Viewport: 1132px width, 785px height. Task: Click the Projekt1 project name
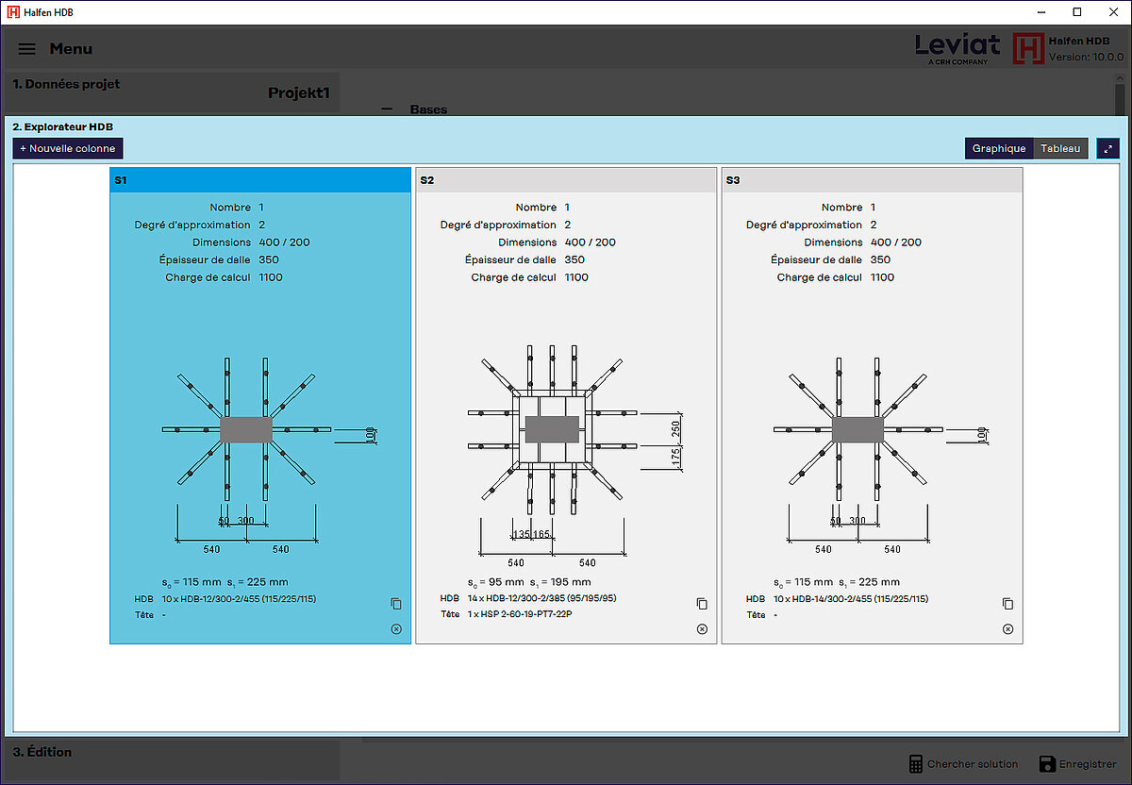(299, 93)
